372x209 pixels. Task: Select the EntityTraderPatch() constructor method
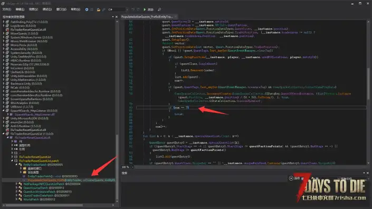tap(52, 176)
